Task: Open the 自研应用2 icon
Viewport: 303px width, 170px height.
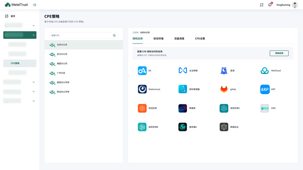Action: (x=224, y=108)
